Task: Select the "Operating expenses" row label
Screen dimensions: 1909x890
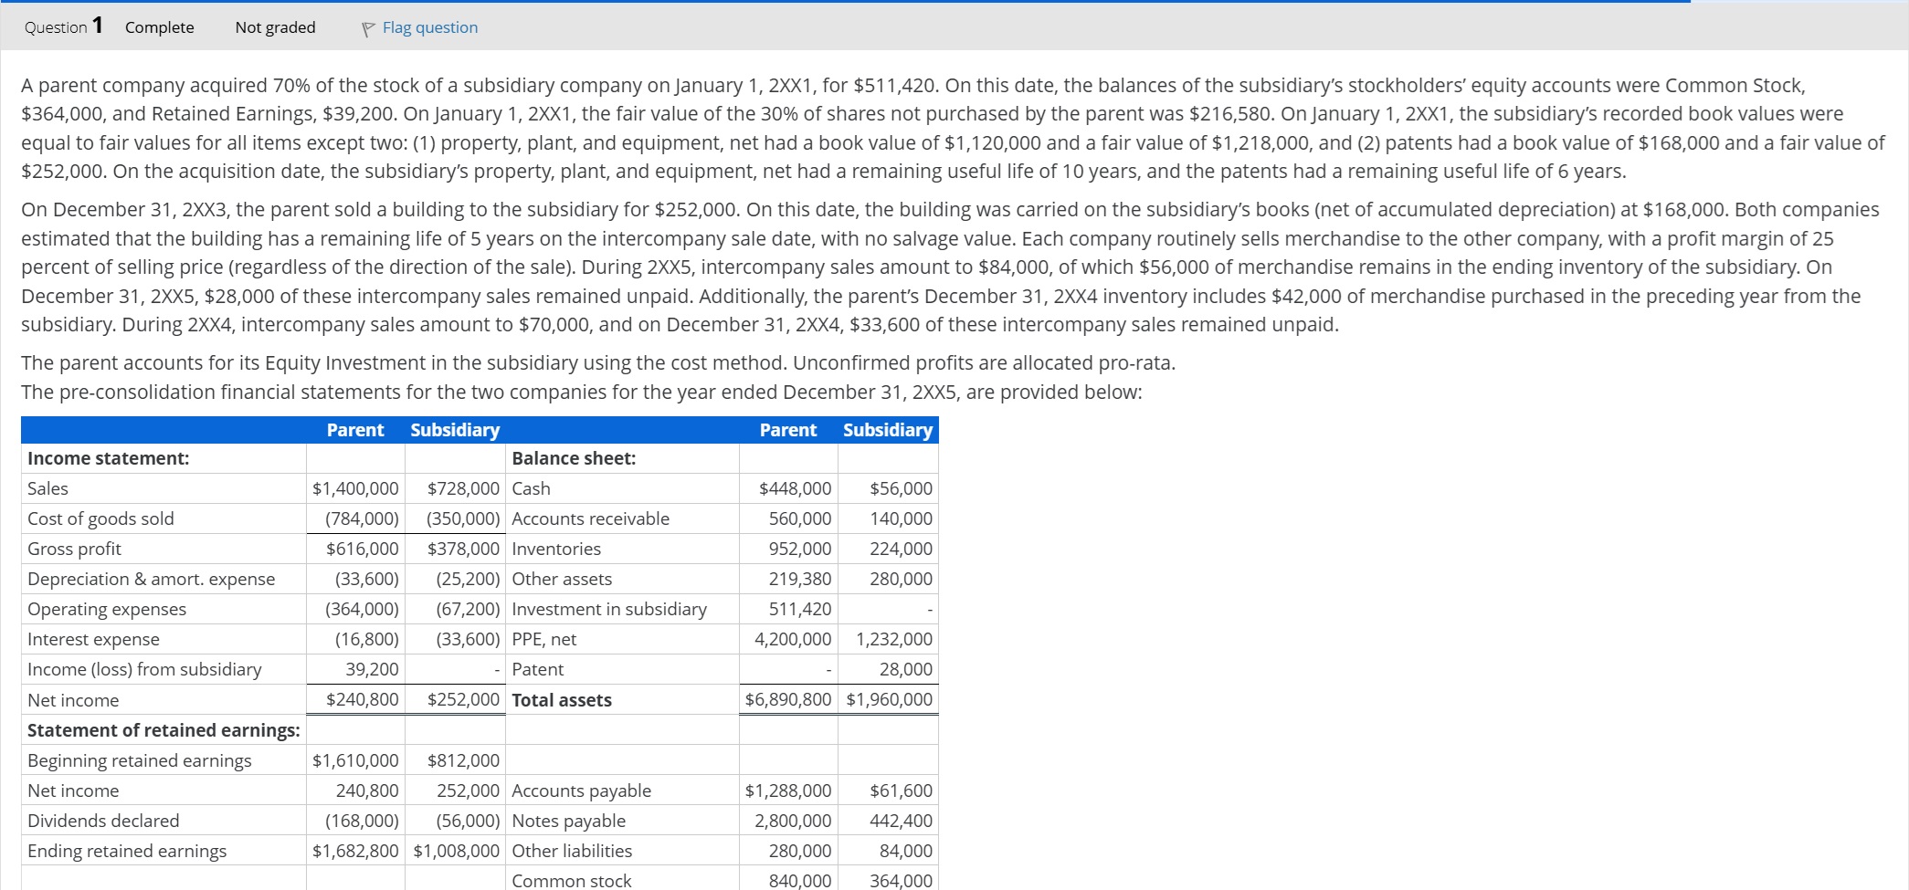Action: tap(107, 609)
